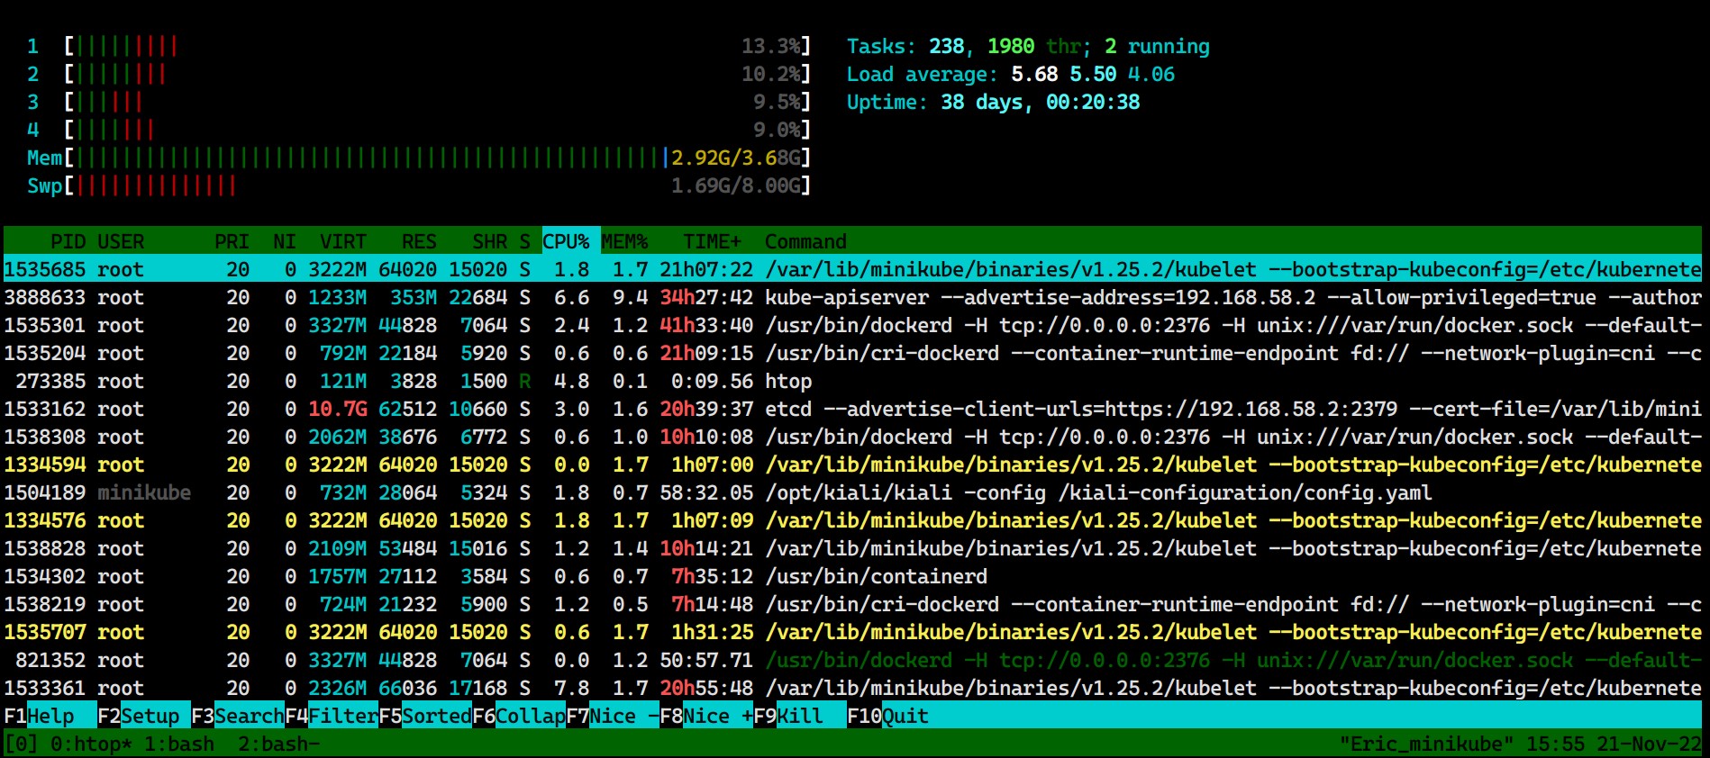
Task: Click the 1.69G/8.00G swap value
Action: tap(735, 185)
